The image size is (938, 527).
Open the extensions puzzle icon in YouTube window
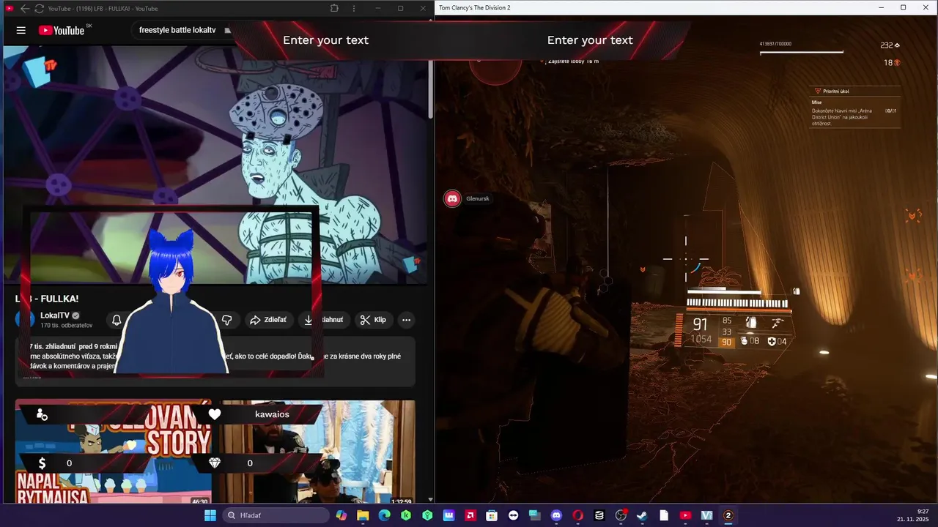click(334, 8)
